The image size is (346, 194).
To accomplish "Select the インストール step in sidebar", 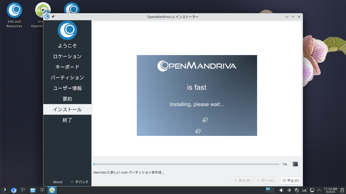I will tap(67, 109).
